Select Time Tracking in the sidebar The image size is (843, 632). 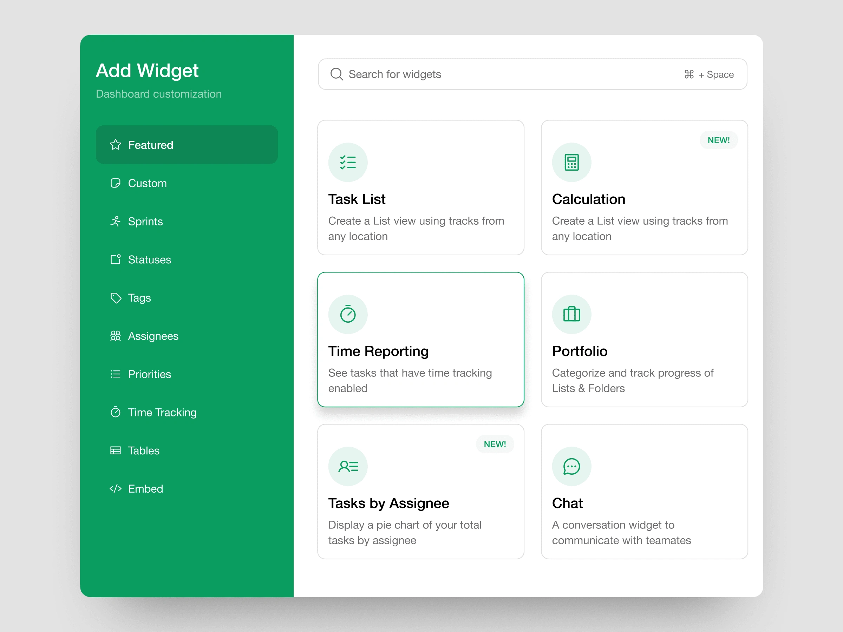click(162, 412)
